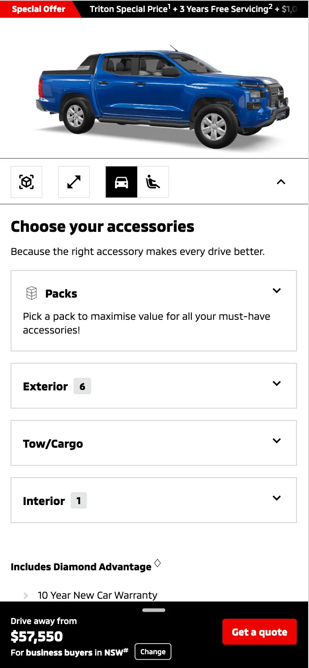309x668 pixels.
Task: Collapse the view toolbar with the caret icon
Action: tap(281, 182)
